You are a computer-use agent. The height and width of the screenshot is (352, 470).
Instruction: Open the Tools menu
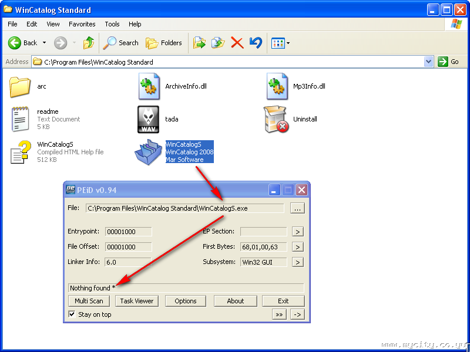[x=112, y=24]
